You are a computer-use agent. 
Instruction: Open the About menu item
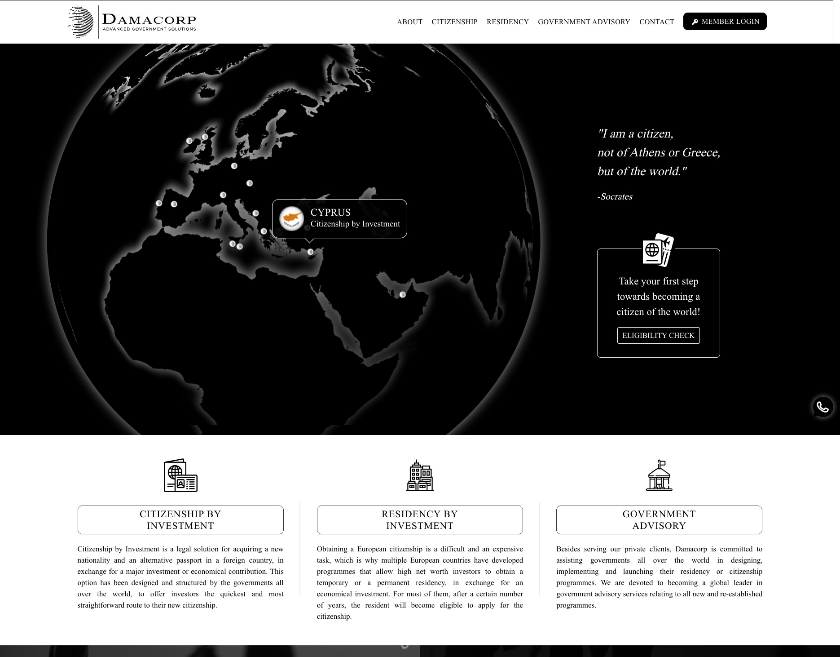tap(409, 22)
